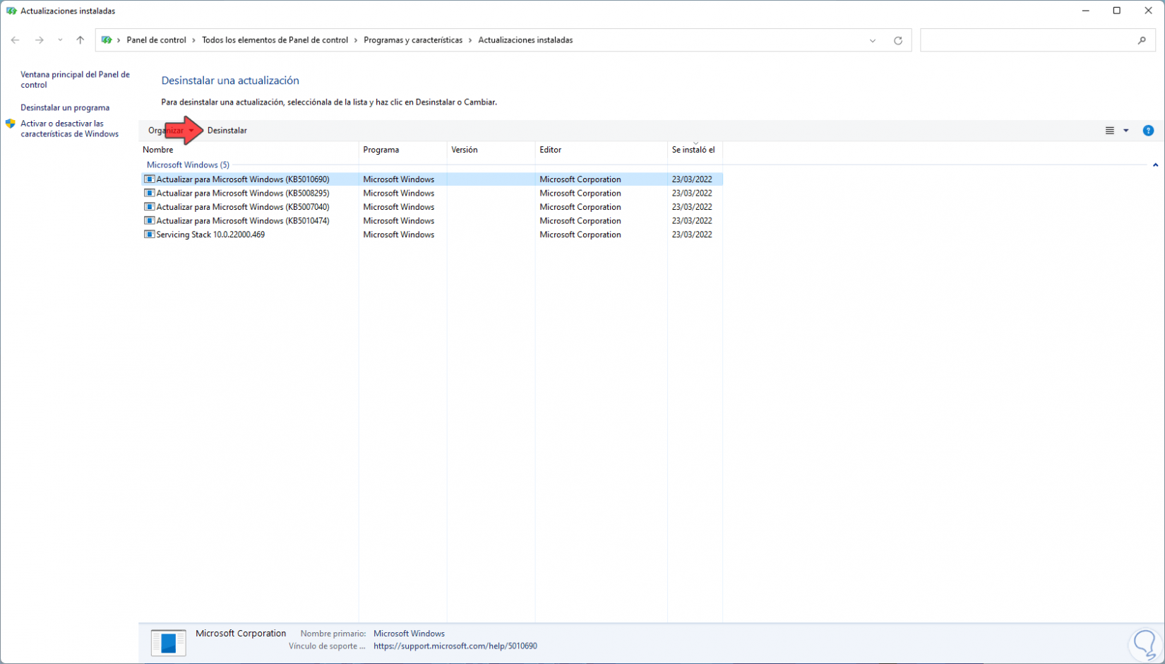Open 'Programas y características' breadcrumb

coord(413,40)
